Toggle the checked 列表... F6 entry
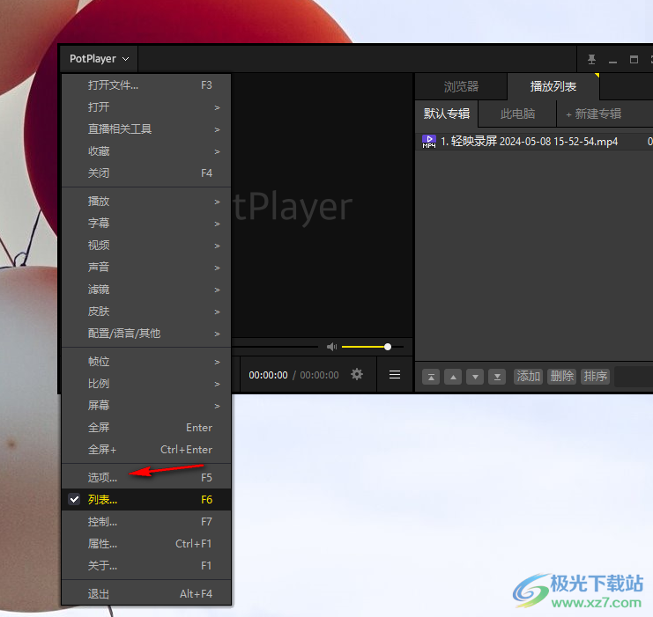Viewport: 653px width, 617px height. click(x=146, y=500)
